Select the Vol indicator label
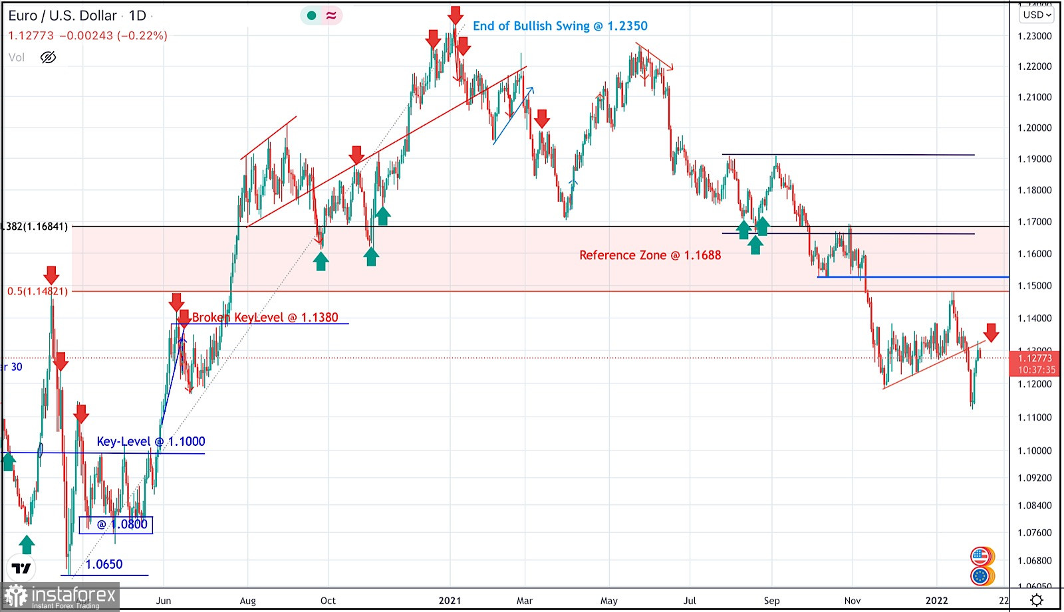The width and height of the screenshot is (1064, 612). pos(17,58)
